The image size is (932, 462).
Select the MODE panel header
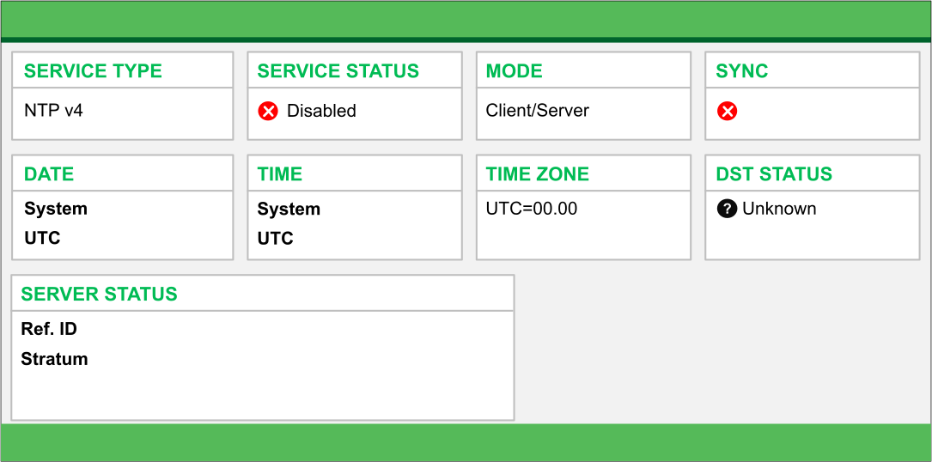[515, 71]
